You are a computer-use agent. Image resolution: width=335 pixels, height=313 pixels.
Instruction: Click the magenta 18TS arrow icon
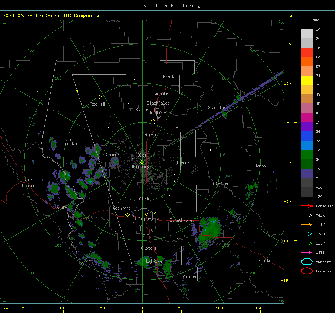pos(307,253)
